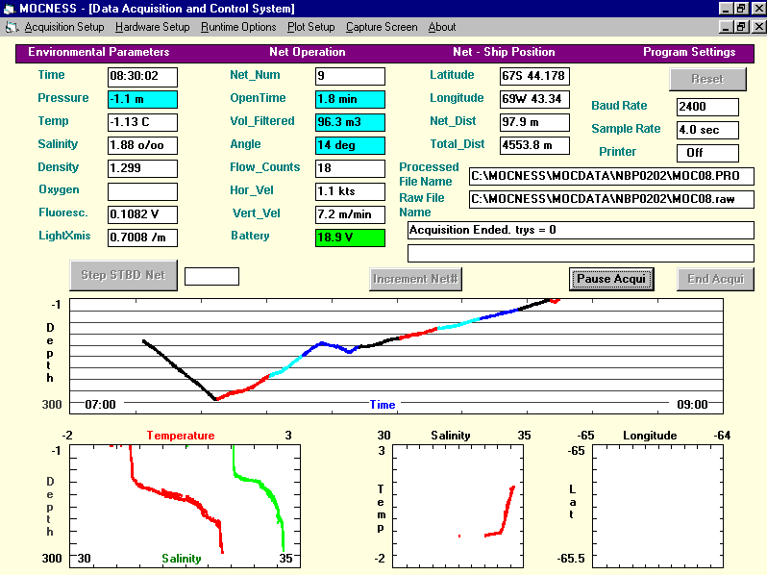
Task: Click the Angle field showing 14 deg
Action: tap(350, 145)
